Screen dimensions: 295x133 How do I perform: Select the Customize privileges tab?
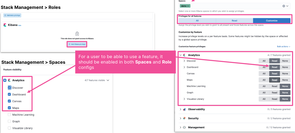click(272, 21)
